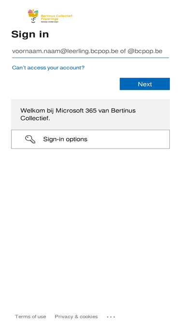Focus the voornaam.naam@leerling.bcpop.be email field
This screenshot has width=181, height=322.
click(90, 51)
